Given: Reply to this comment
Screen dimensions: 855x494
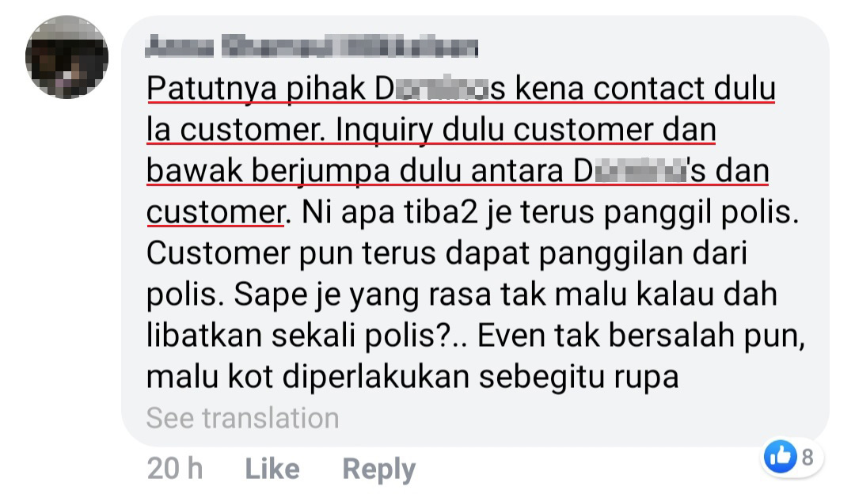Looking at the screenshot, I should [x=379, y=469].
